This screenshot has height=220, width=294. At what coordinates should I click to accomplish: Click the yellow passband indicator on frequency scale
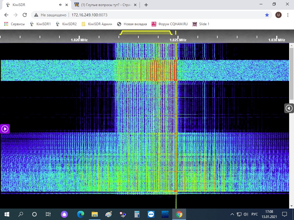pyautogui.click(x=146, y=32)
